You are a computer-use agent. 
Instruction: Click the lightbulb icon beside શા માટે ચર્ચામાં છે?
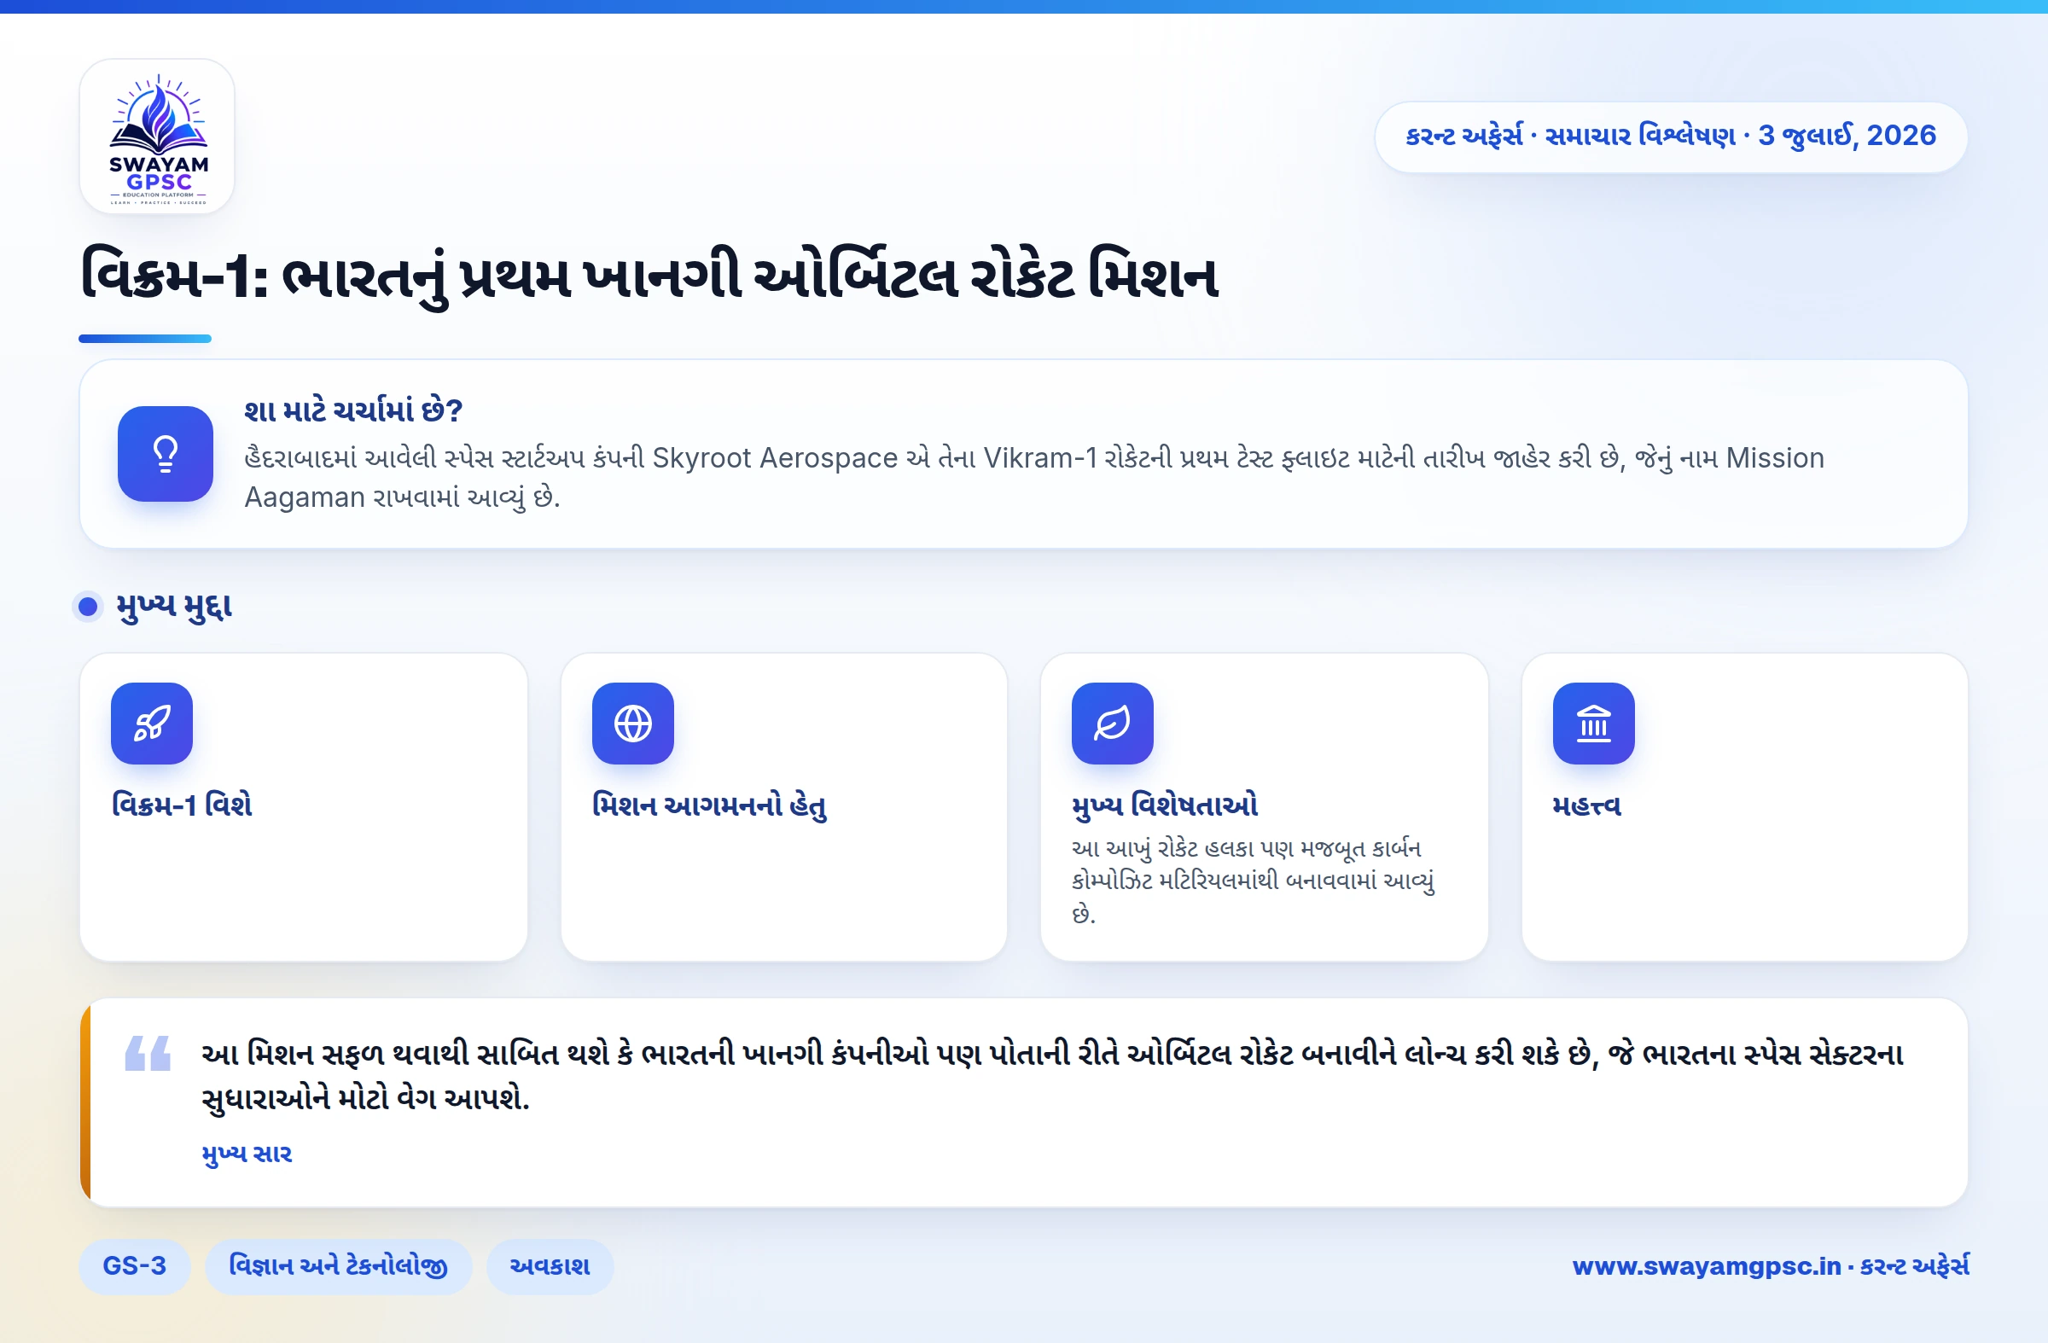coord(166,453)
